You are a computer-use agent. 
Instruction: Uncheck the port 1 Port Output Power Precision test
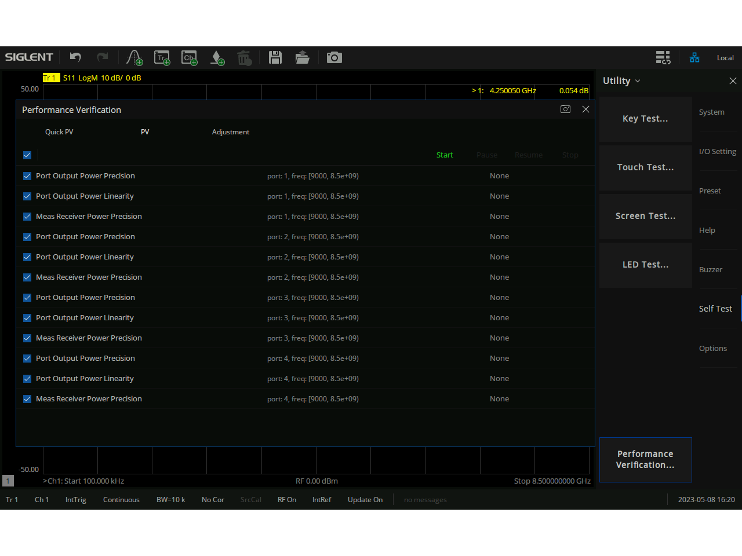coord(27,176)
